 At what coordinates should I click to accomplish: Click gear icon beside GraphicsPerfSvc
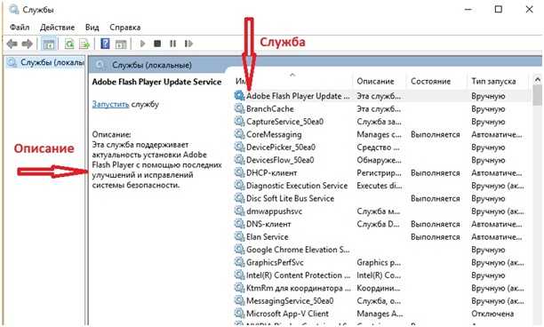coord(239,262)
